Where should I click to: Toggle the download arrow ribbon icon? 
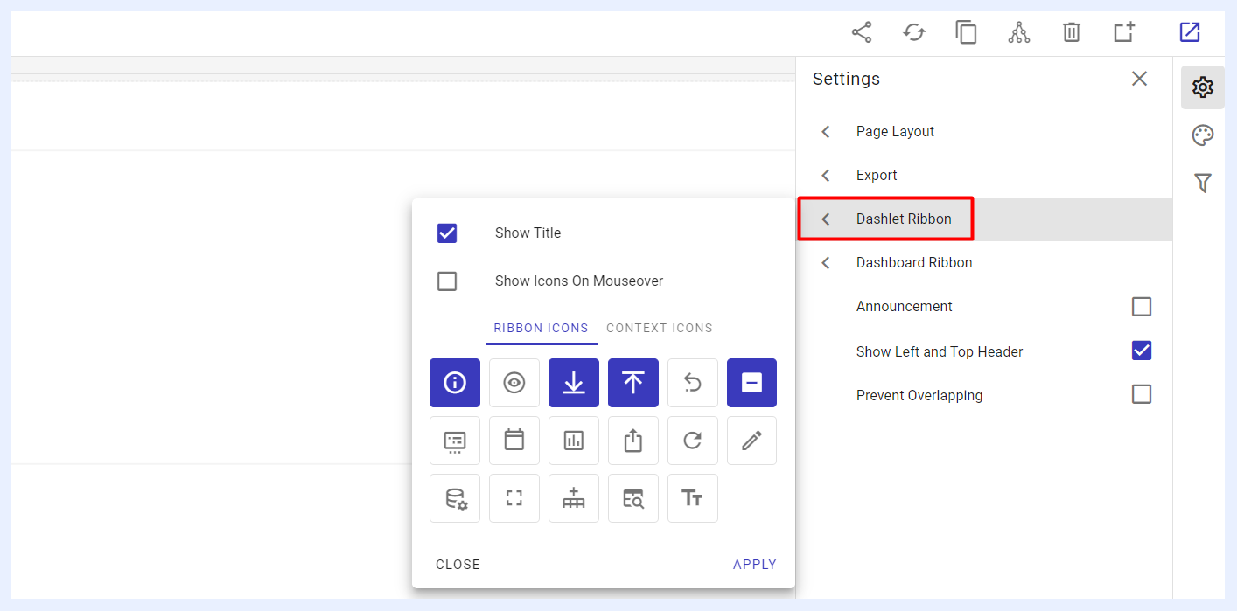574,383
